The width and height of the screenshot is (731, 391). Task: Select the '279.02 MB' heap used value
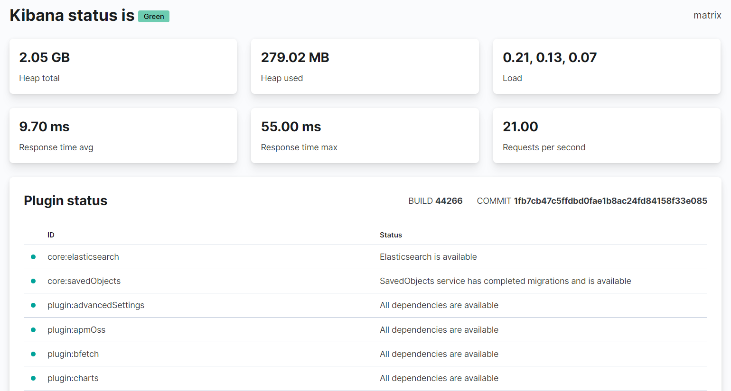click(x=295, y=57)
